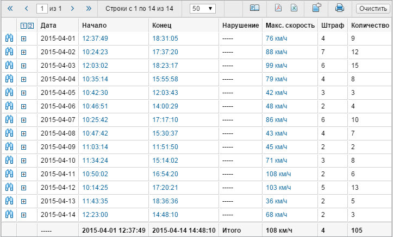
Task: Click binoculars icon for 2015-04-01 row
Action: 9,39
